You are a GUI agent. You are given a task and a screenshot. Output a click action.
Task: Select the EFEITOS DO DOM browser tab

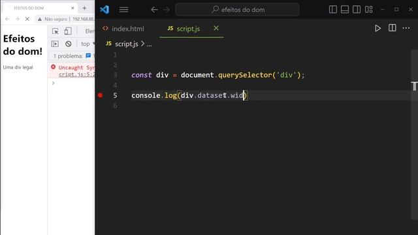[x=40, y=8]
